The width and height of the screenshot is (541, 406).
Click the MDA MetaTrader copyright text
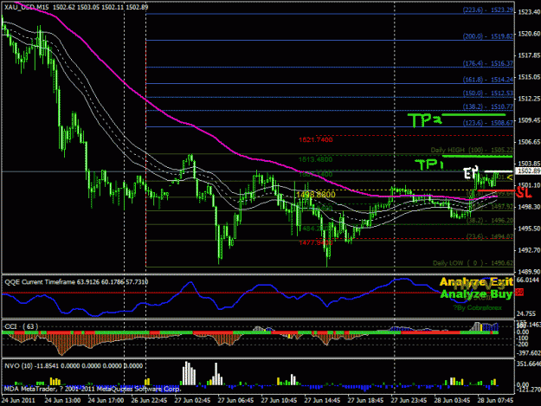[93, 389]
